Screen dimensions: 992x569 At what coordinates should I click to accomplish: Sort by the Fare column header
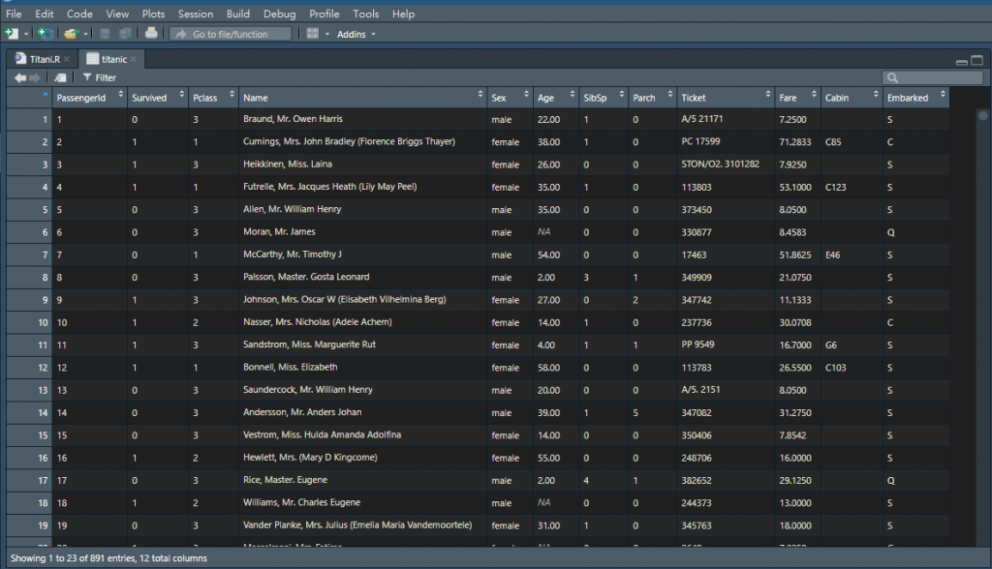click(x=797, y=98)
